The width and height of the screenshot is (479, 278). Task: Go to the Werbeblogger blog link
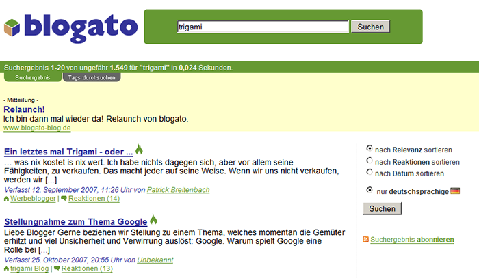point(33,199)
